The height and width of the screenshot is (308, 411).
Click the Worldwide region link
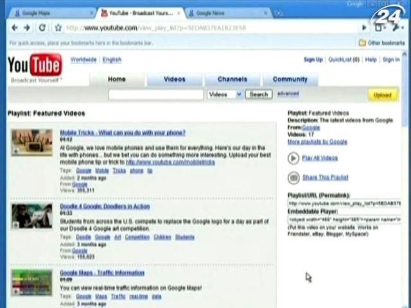tap(83, 60)
